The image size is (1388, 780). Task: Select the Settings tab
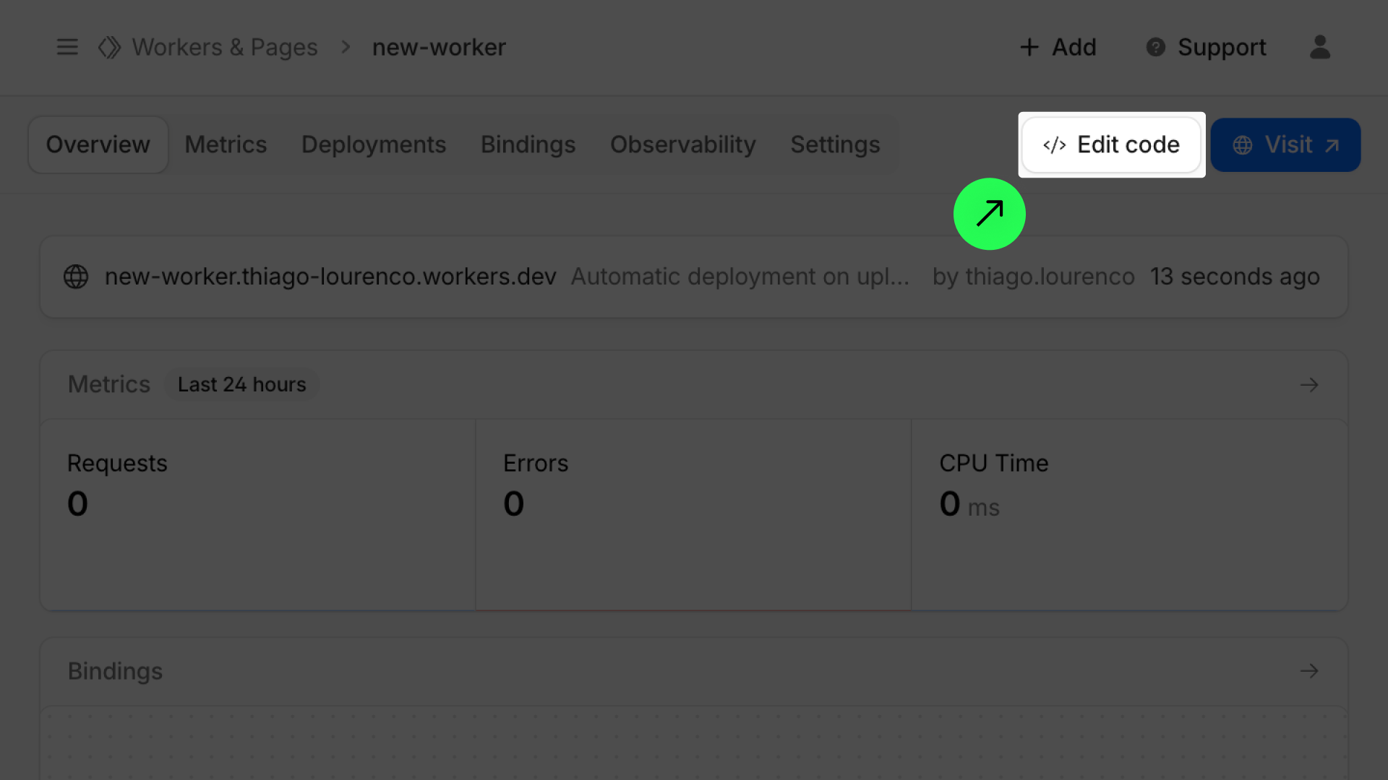click(835, 144)
